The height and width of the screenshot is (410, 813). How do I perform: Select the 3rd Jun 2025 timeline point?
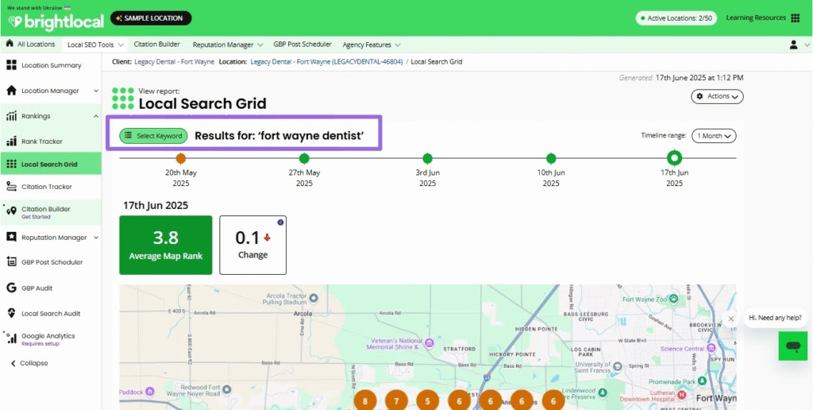[427, 158]
